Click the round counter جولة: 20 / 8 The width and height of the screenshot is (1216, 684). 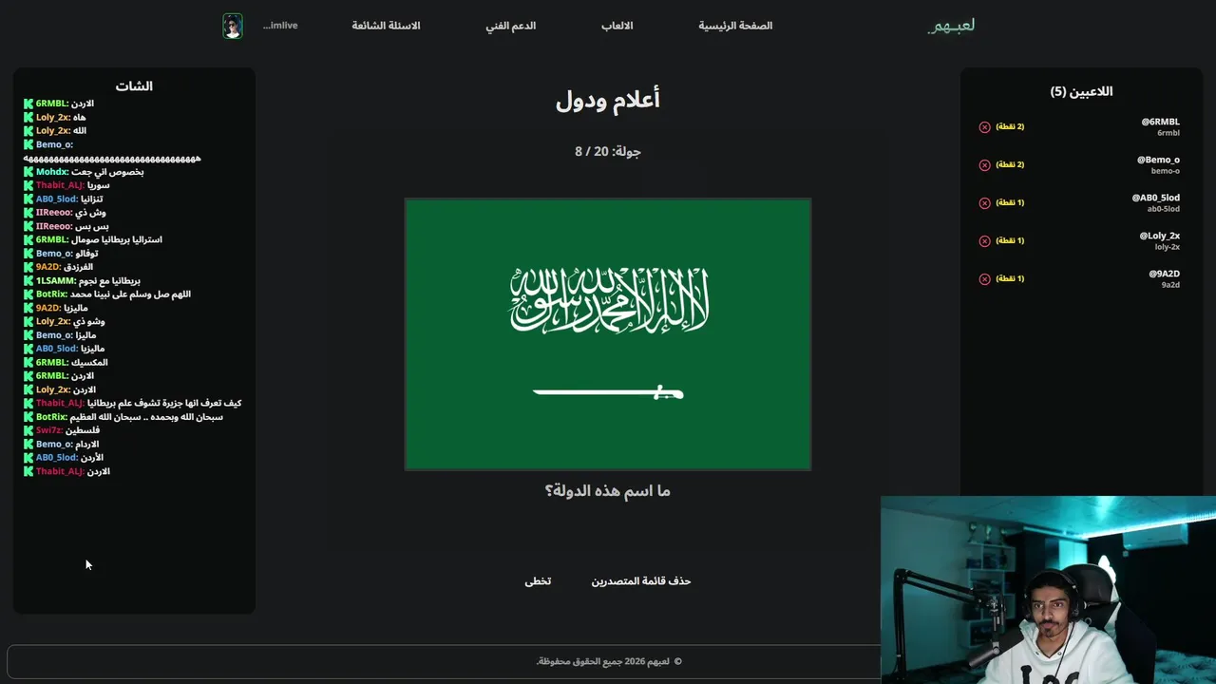(608, 151)
